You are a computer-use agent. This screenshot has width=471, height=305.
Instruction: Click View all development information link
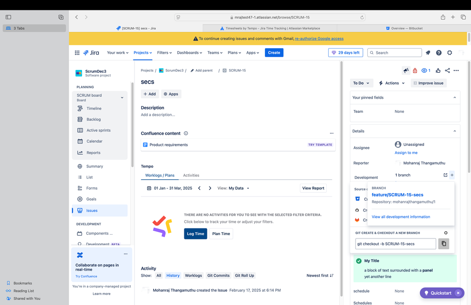(x=401, y=217)
